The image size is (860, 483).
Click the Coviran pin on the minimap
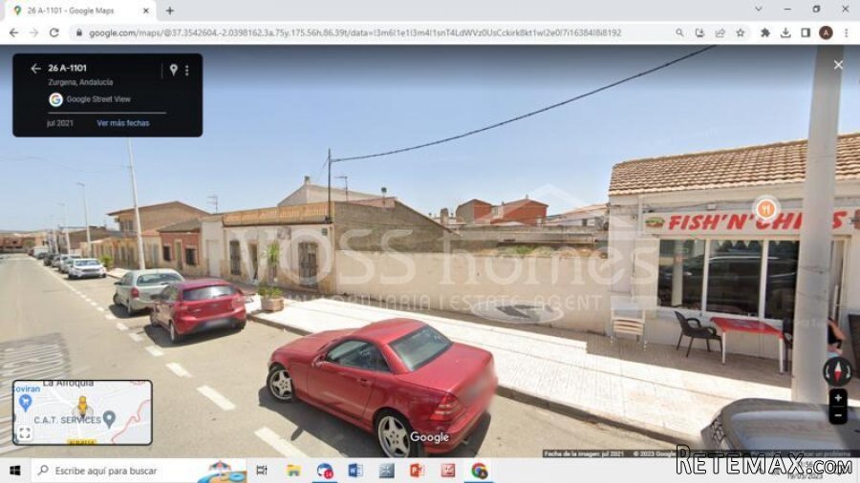(25, 403)
